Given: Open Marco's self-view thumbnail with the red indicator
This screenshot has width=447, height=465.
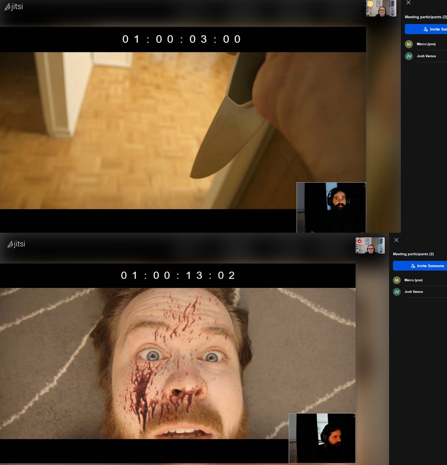Looking at the screenshot, I should point(370,246).
